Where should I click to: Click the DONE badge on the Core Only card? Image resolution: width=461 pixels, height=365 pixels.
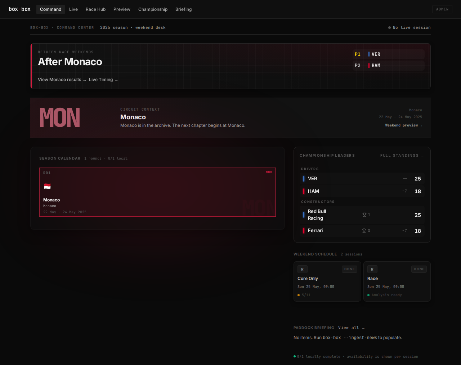click(349, 269)
